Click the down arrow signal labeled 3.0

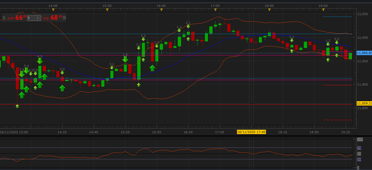pos(62,72)
